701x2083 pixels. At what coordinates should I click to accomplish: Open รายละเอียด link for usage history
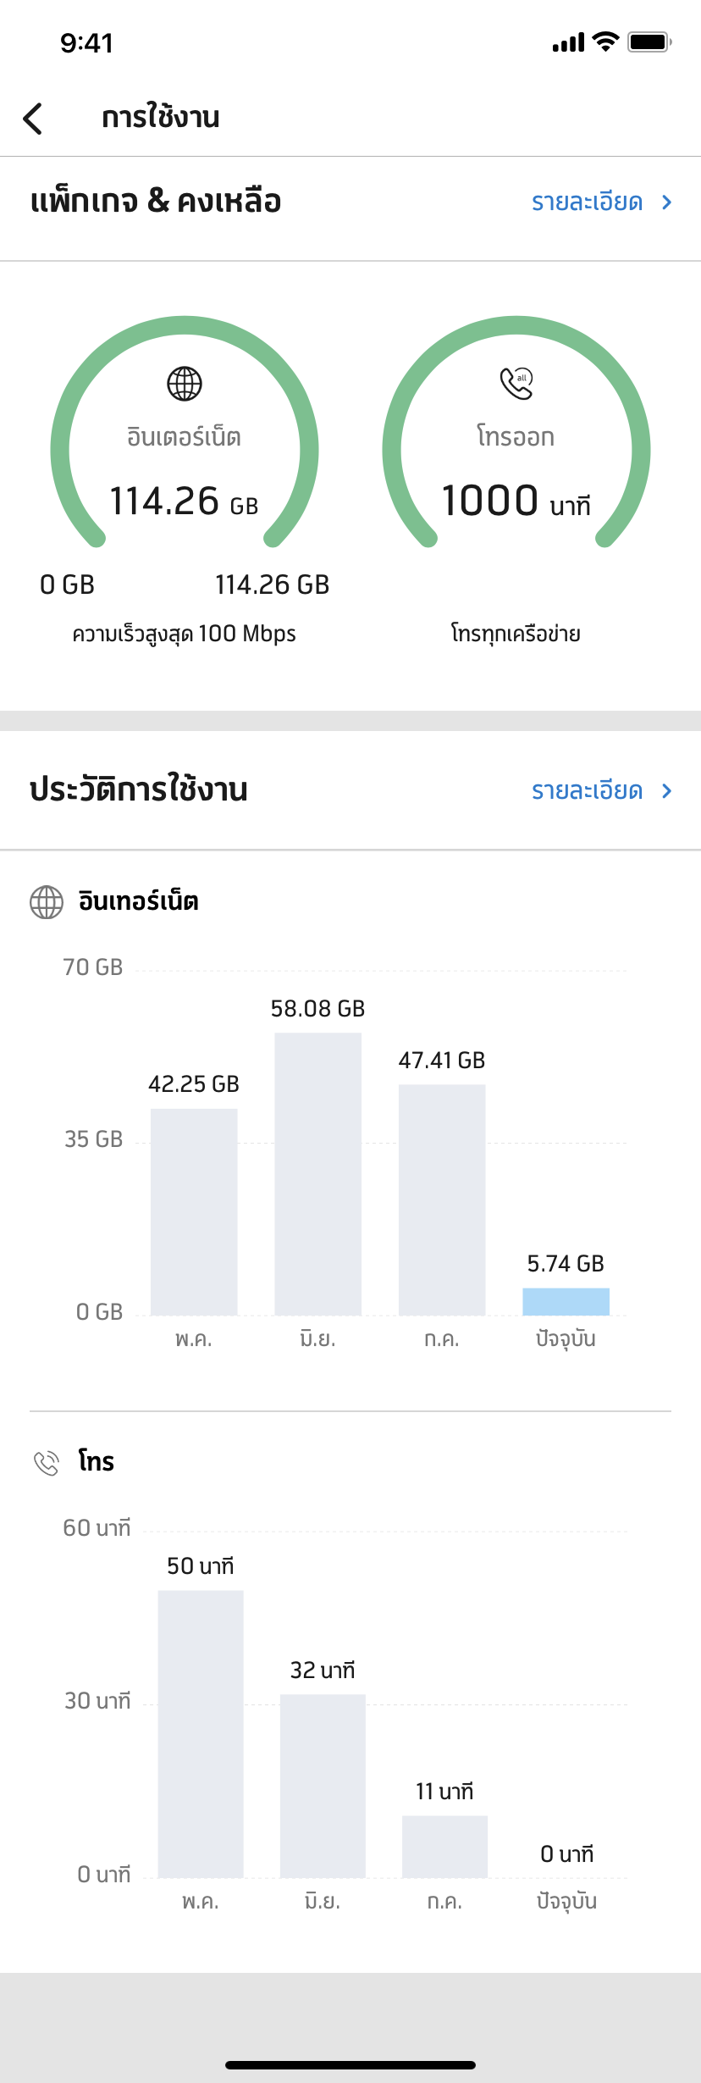tap(587, 790)
